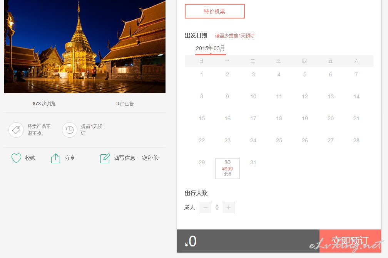Click 请至少提前1天预订 red hint text
Viewport: 388px width, 258px height.
(x=234, y=36)
